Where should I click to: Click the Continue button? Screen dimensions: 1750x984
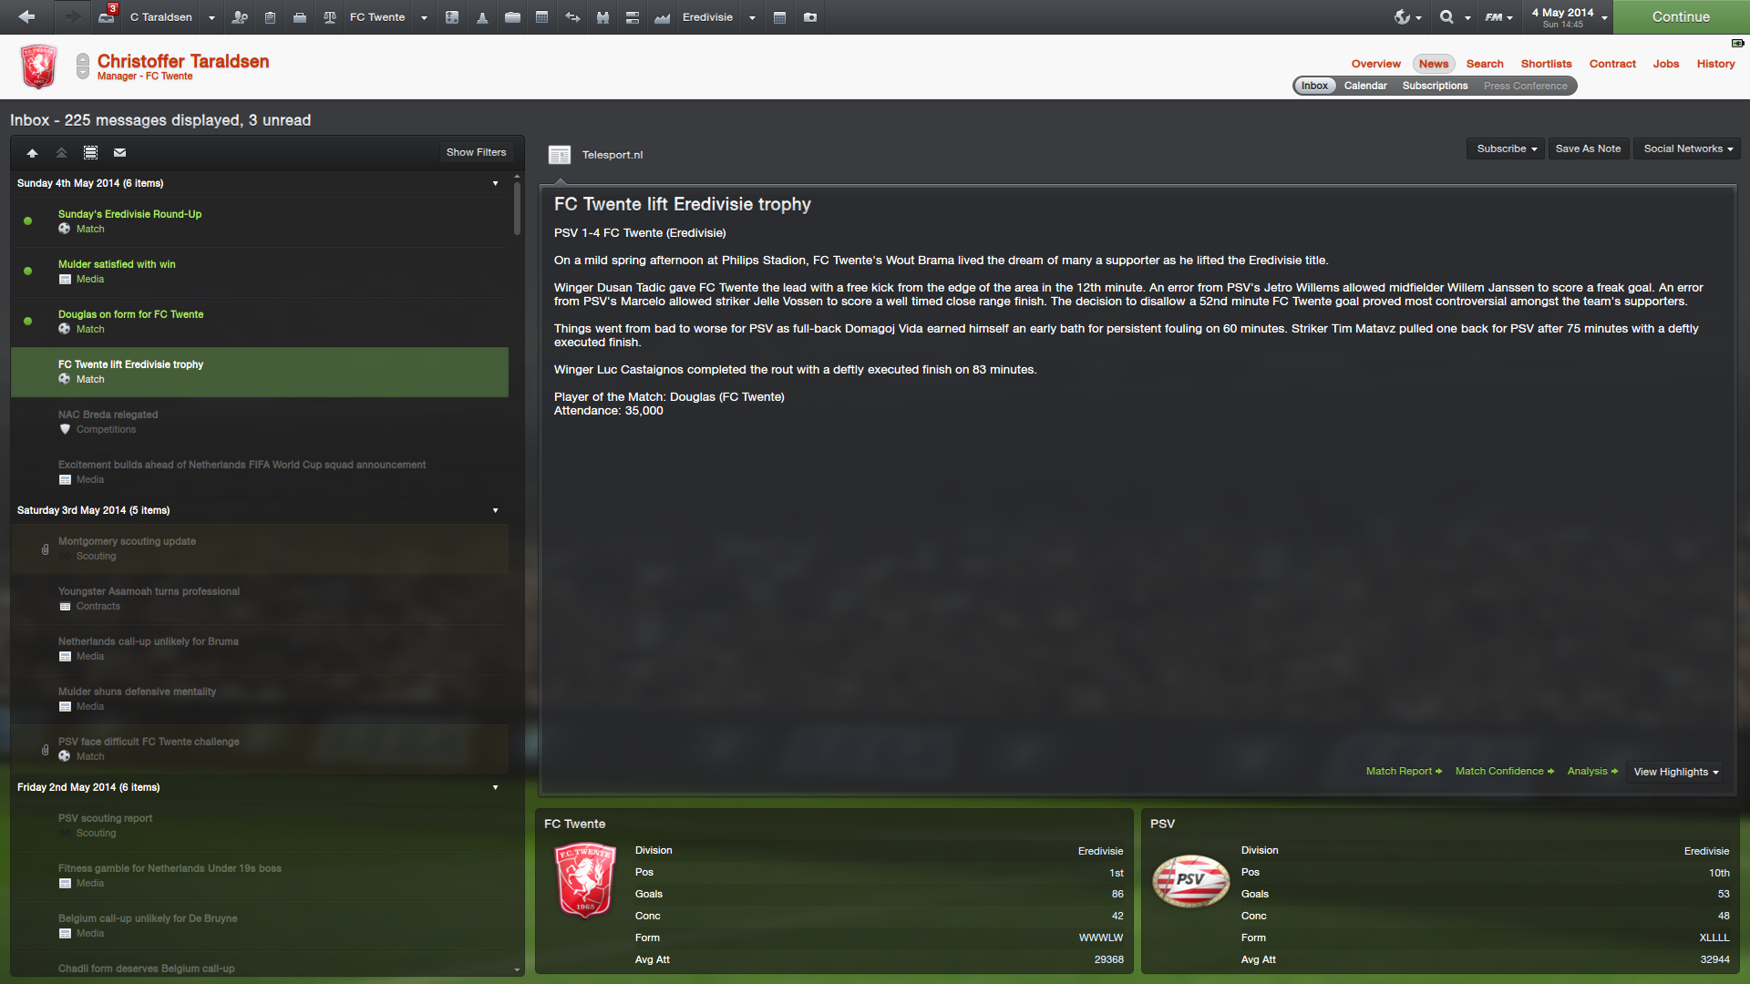1681,16
